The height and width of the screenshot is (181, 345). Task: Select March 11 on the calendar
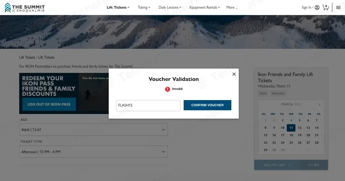click(x=291, y=128)
